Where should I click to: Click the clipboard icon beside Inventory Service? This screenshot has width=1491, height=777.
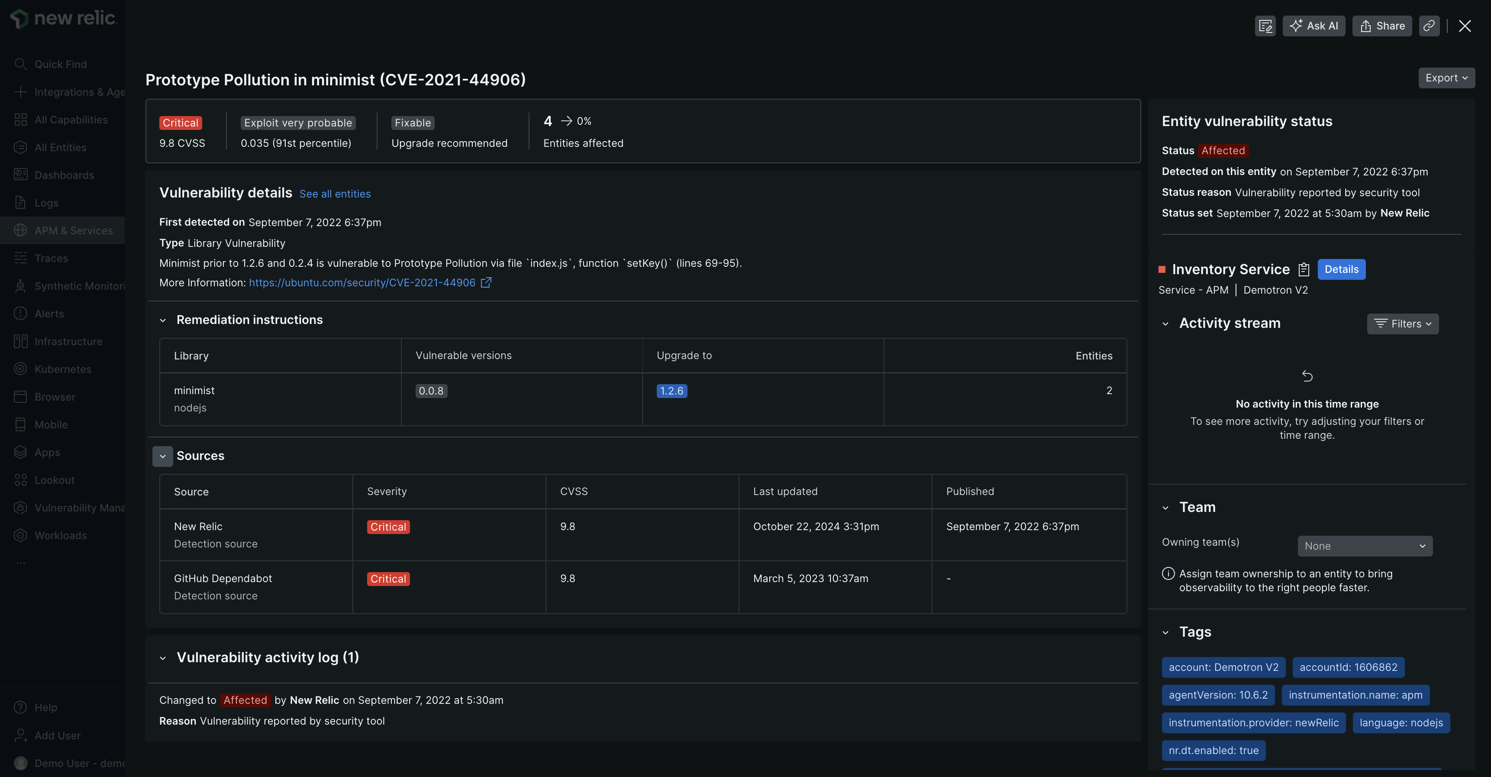pyautogui.click(x=1304, y=269)
